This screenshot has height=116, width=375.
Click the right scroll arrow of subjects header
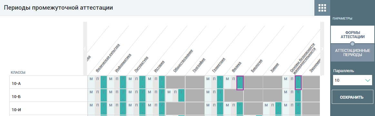pyautogui.click(x=322, y=49)
